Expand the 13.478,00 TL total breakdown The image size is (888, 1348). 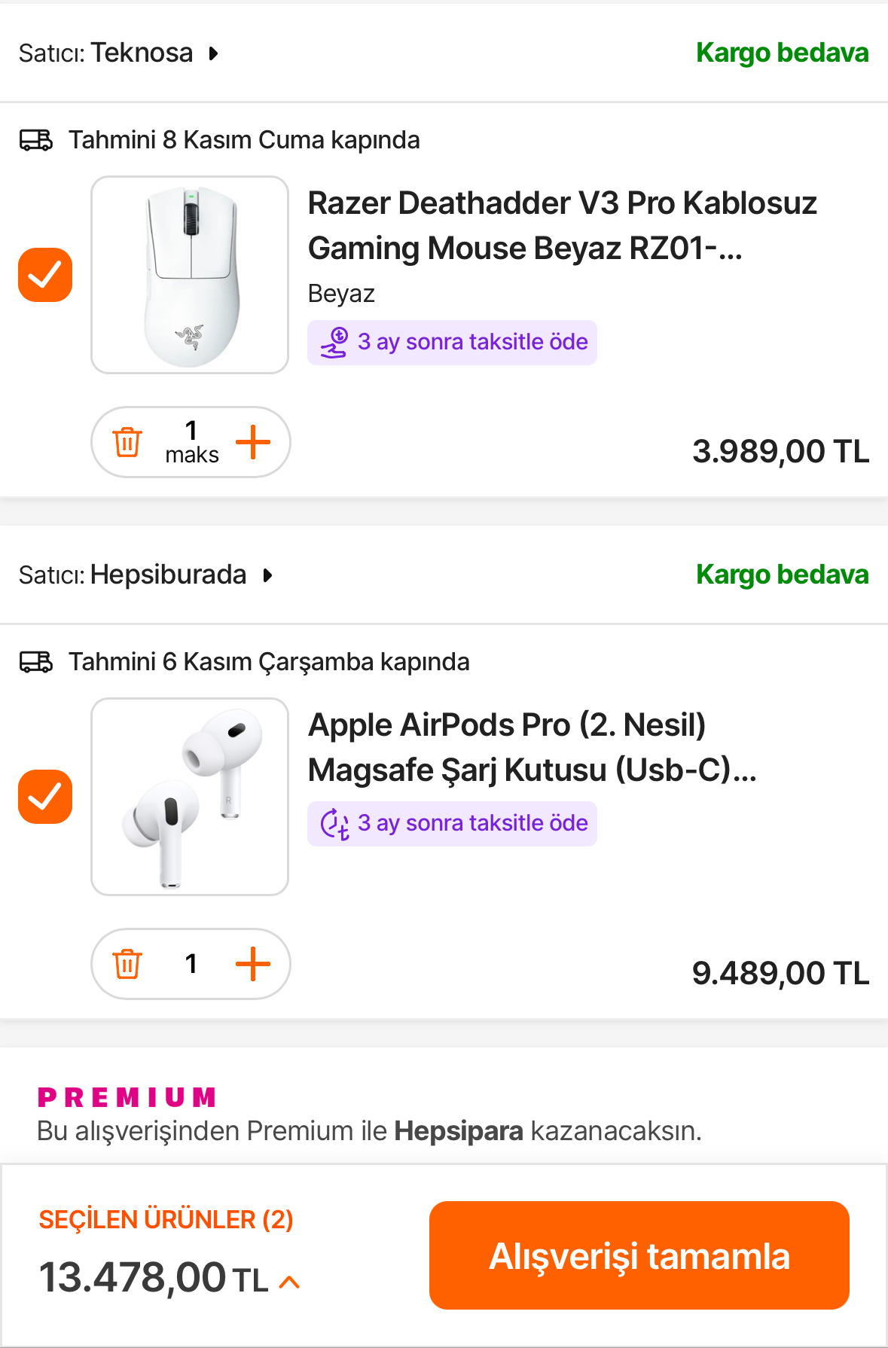pos(289,1282)
